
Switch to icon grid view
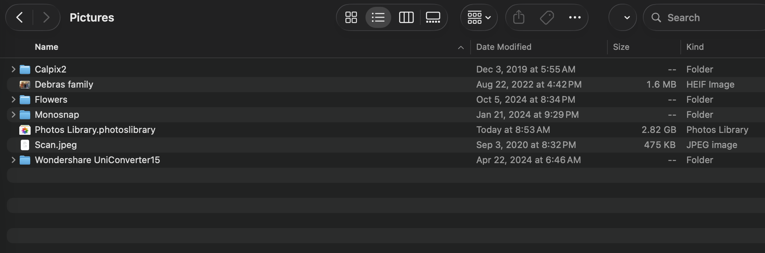pos(351,17)
